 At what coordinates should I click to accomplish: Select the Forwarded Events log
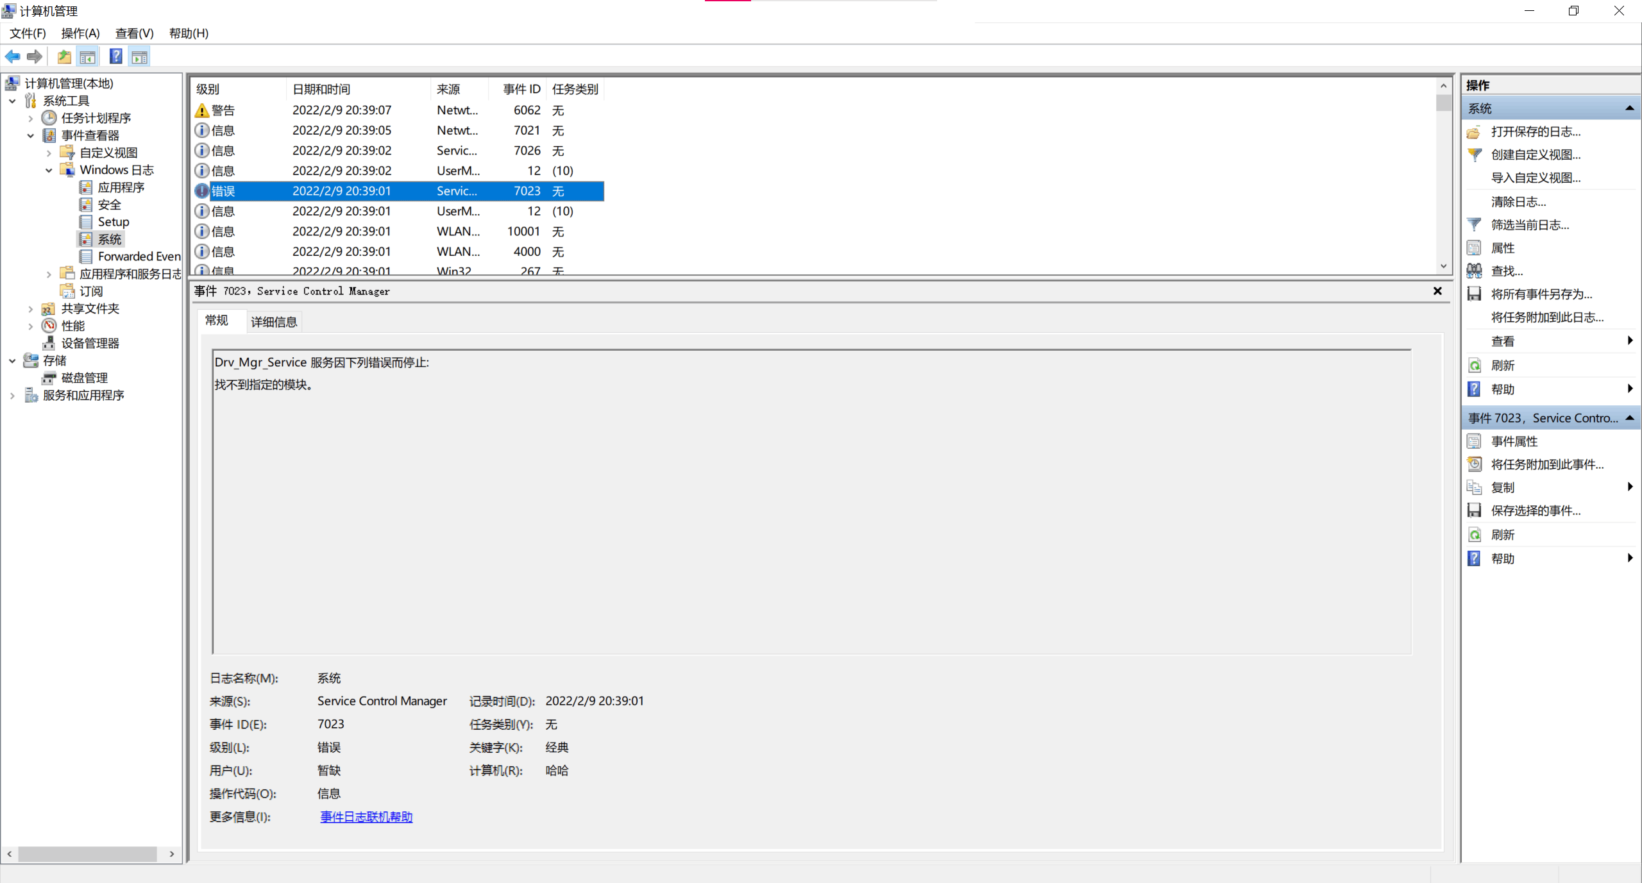click(x=139, y=256)
